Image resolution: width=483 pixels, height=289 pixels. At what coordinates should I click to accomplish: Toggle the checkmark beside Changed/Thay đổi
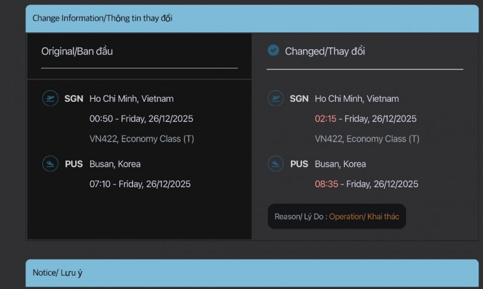(x=273, y=51)
